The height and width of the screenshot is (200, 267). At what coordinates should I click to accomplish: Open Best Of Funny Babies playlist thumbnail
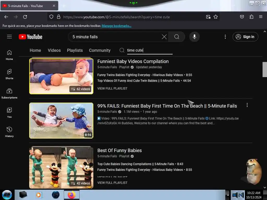(61, 167)
